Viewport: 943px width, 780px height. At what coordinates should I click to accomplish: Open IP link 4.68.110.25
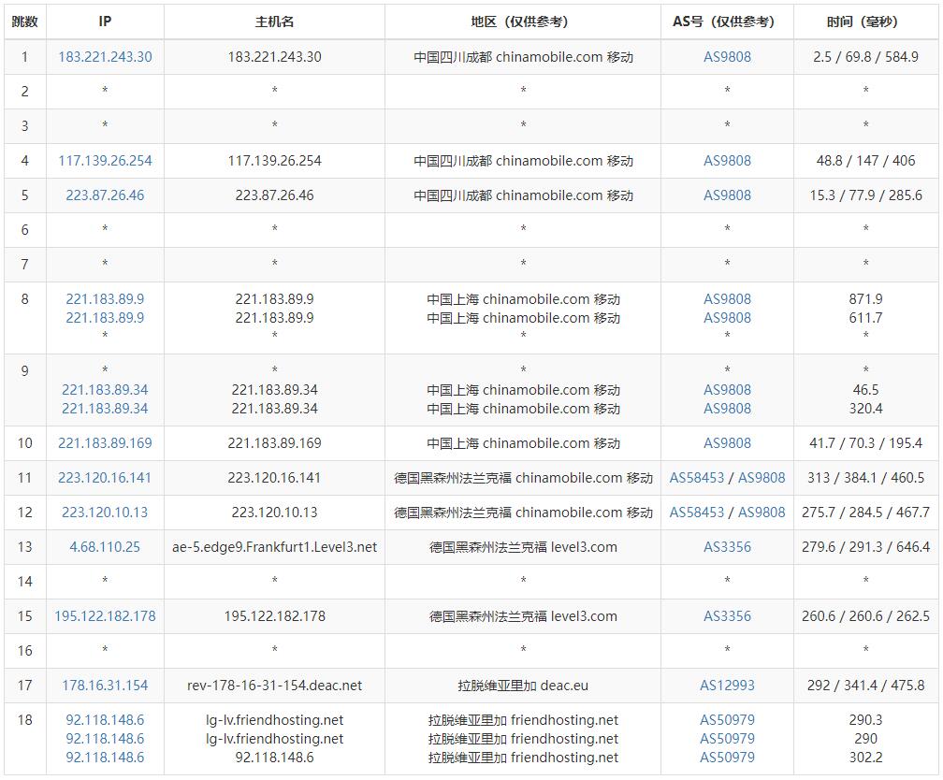[105, 547]
